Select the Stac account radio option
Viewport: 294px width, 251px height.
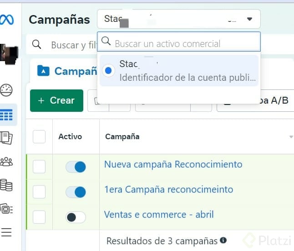point(108,71)
